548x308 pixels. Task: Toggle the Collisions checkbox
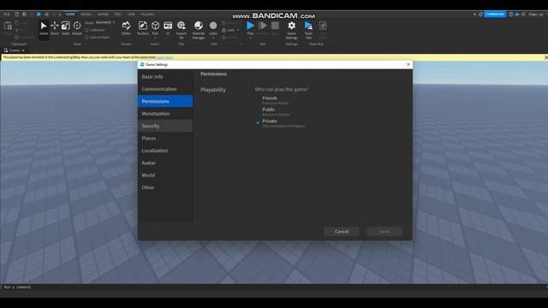pyautogui.click(x=86, y=30)
